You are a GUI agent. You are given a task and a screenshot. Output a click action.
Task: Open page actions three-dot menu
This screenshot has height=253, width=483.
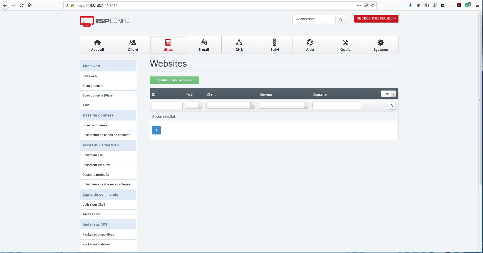point(359,5)
